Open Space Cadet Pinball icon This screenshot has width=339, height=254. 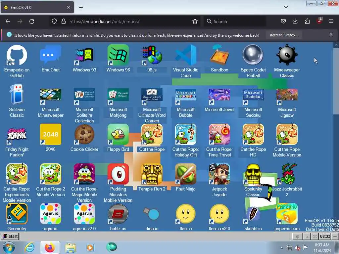pos(253,55)
